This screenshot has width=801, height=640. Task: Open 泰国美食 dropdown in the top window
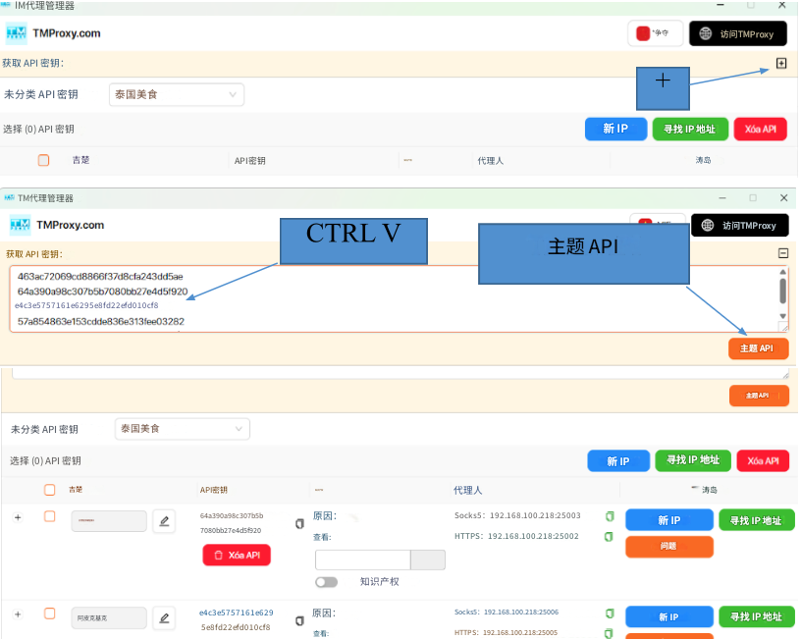(x=177, y=94)
